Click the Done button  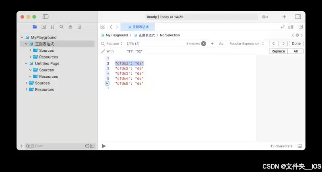point(296,44)
